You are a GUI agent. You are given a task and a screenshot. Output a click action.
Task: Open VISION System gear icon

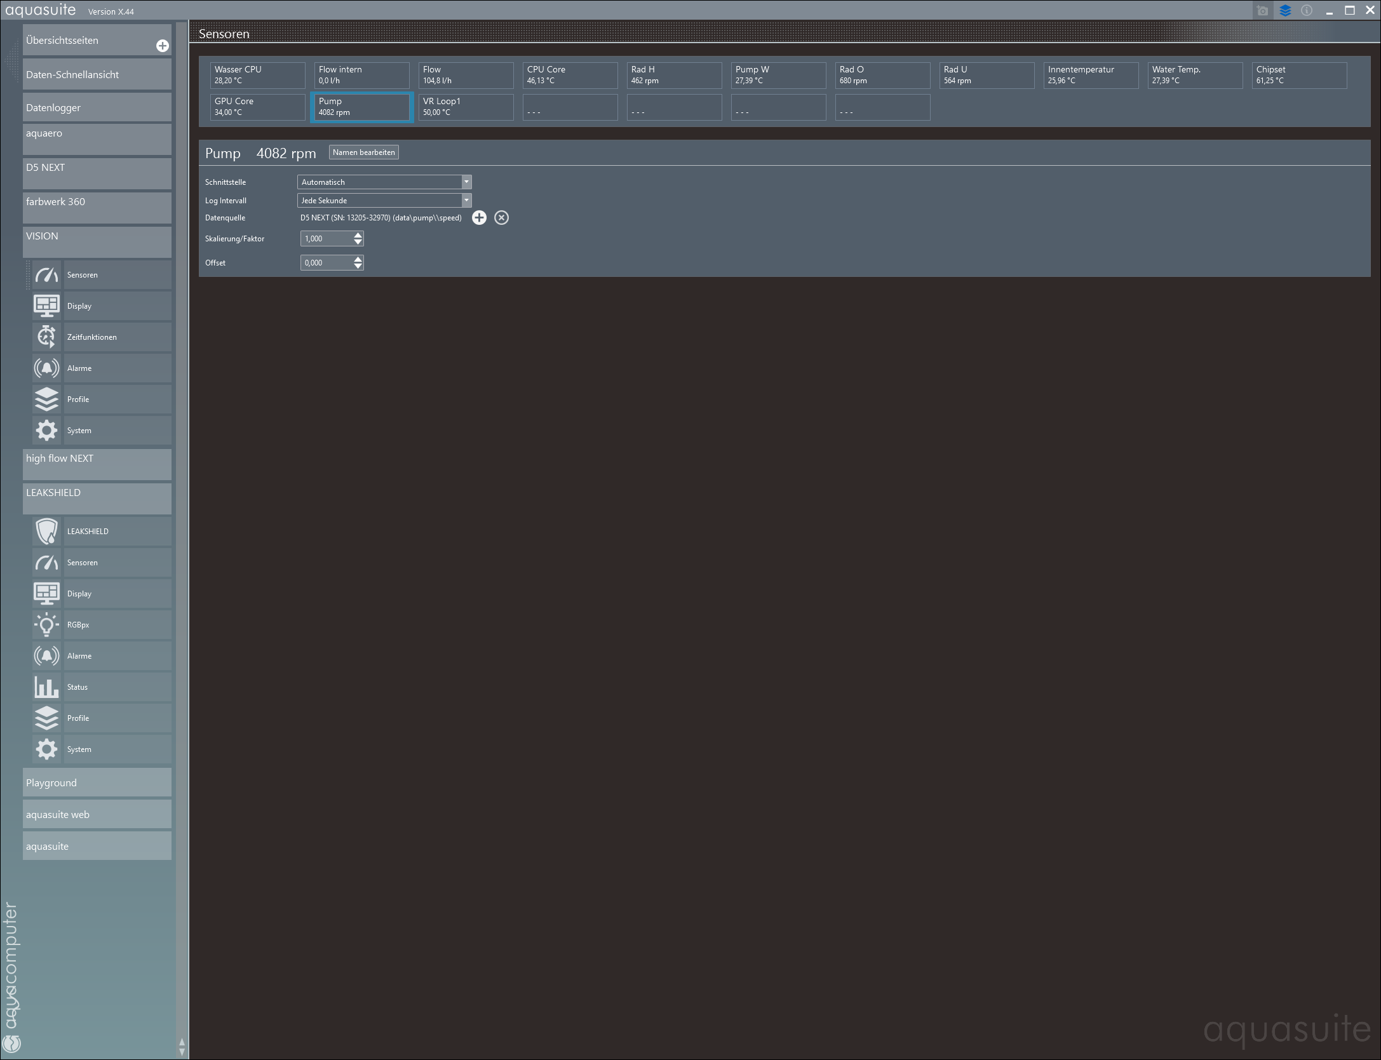[46, 431]
